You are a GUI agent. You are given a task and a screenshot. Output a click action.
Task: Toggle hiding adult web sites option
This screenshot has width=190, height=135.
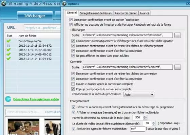point(73,55)
